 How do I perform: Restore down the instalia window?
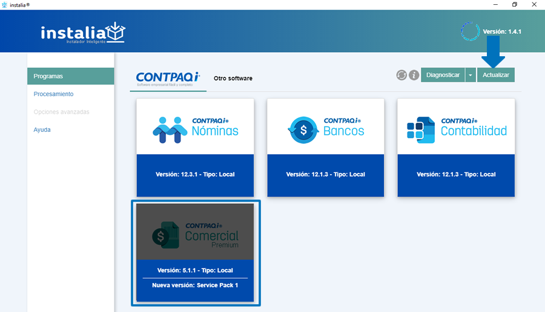(x=515, y=4)
